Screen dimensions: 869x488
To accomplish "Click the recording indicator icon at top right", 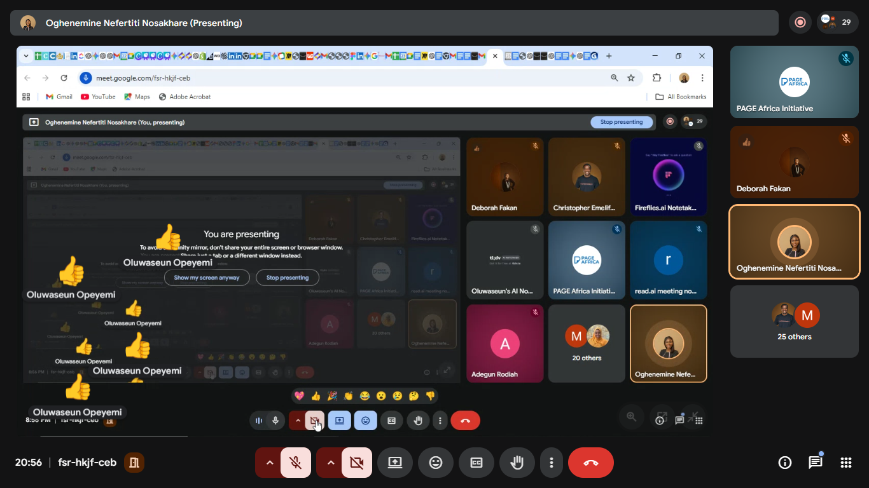I will click(x=800, y=23).
